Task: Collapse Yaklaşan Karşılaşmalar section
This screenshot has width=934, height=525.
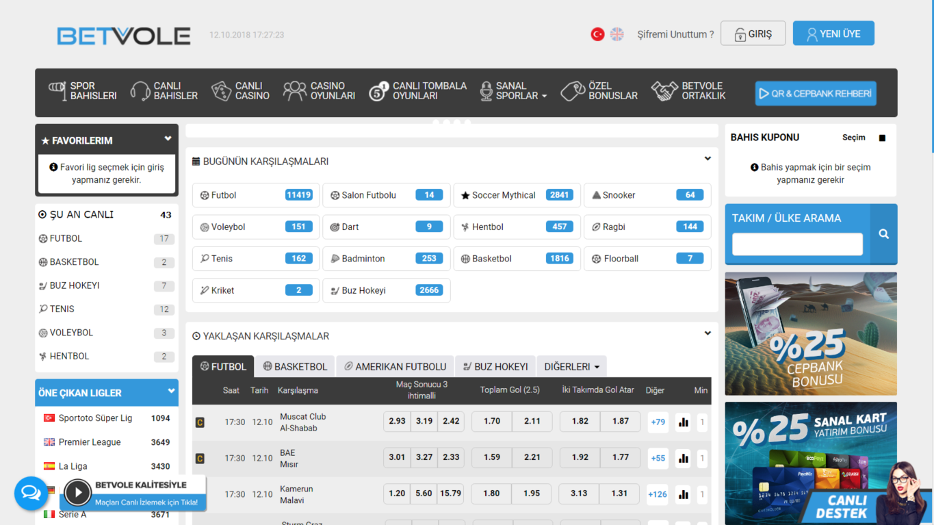Action: click(708, 333)
